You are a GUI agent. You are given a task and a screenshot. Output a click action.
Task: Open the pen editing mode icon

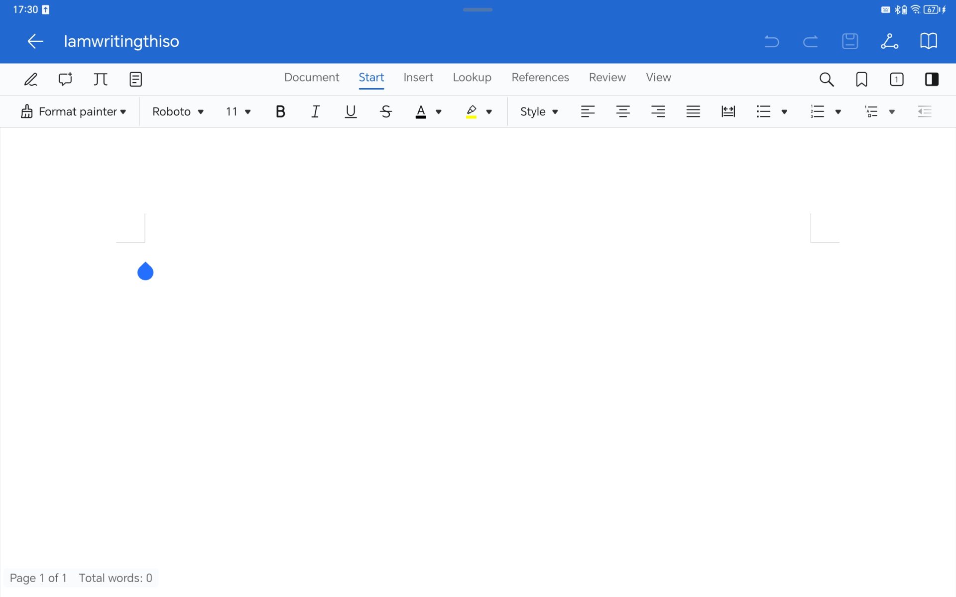(x=31, y=79)
